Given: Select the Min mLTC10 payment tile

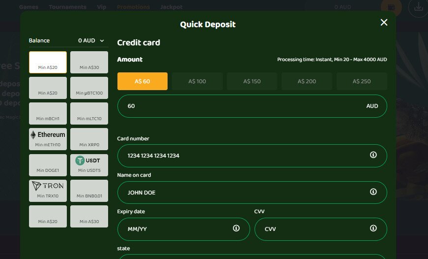Looking at the screenshot, I should (x=89, y=114).
